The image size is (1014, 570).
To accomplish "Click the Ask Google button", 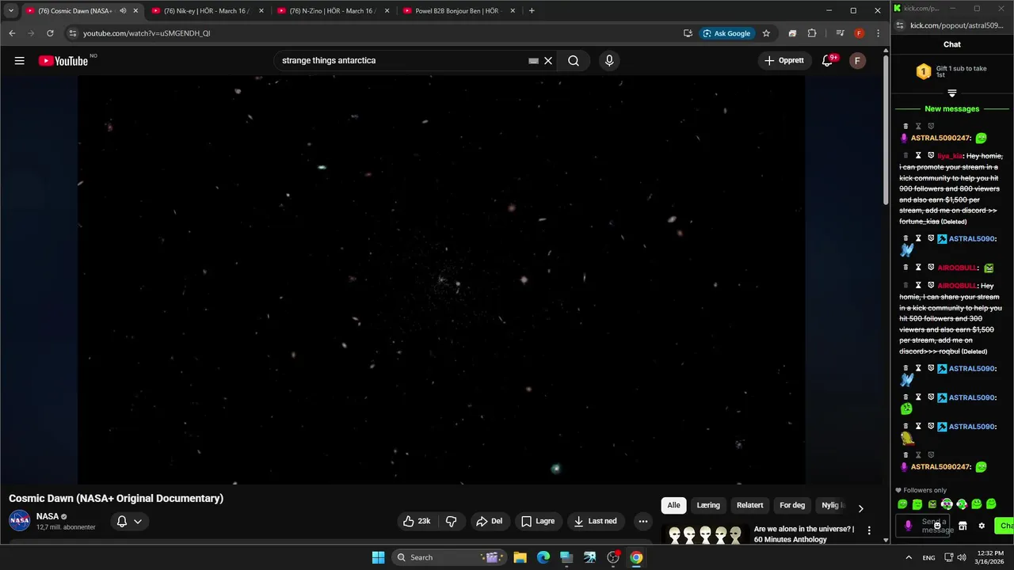I will pyautogui.click(x=726, y=33).
